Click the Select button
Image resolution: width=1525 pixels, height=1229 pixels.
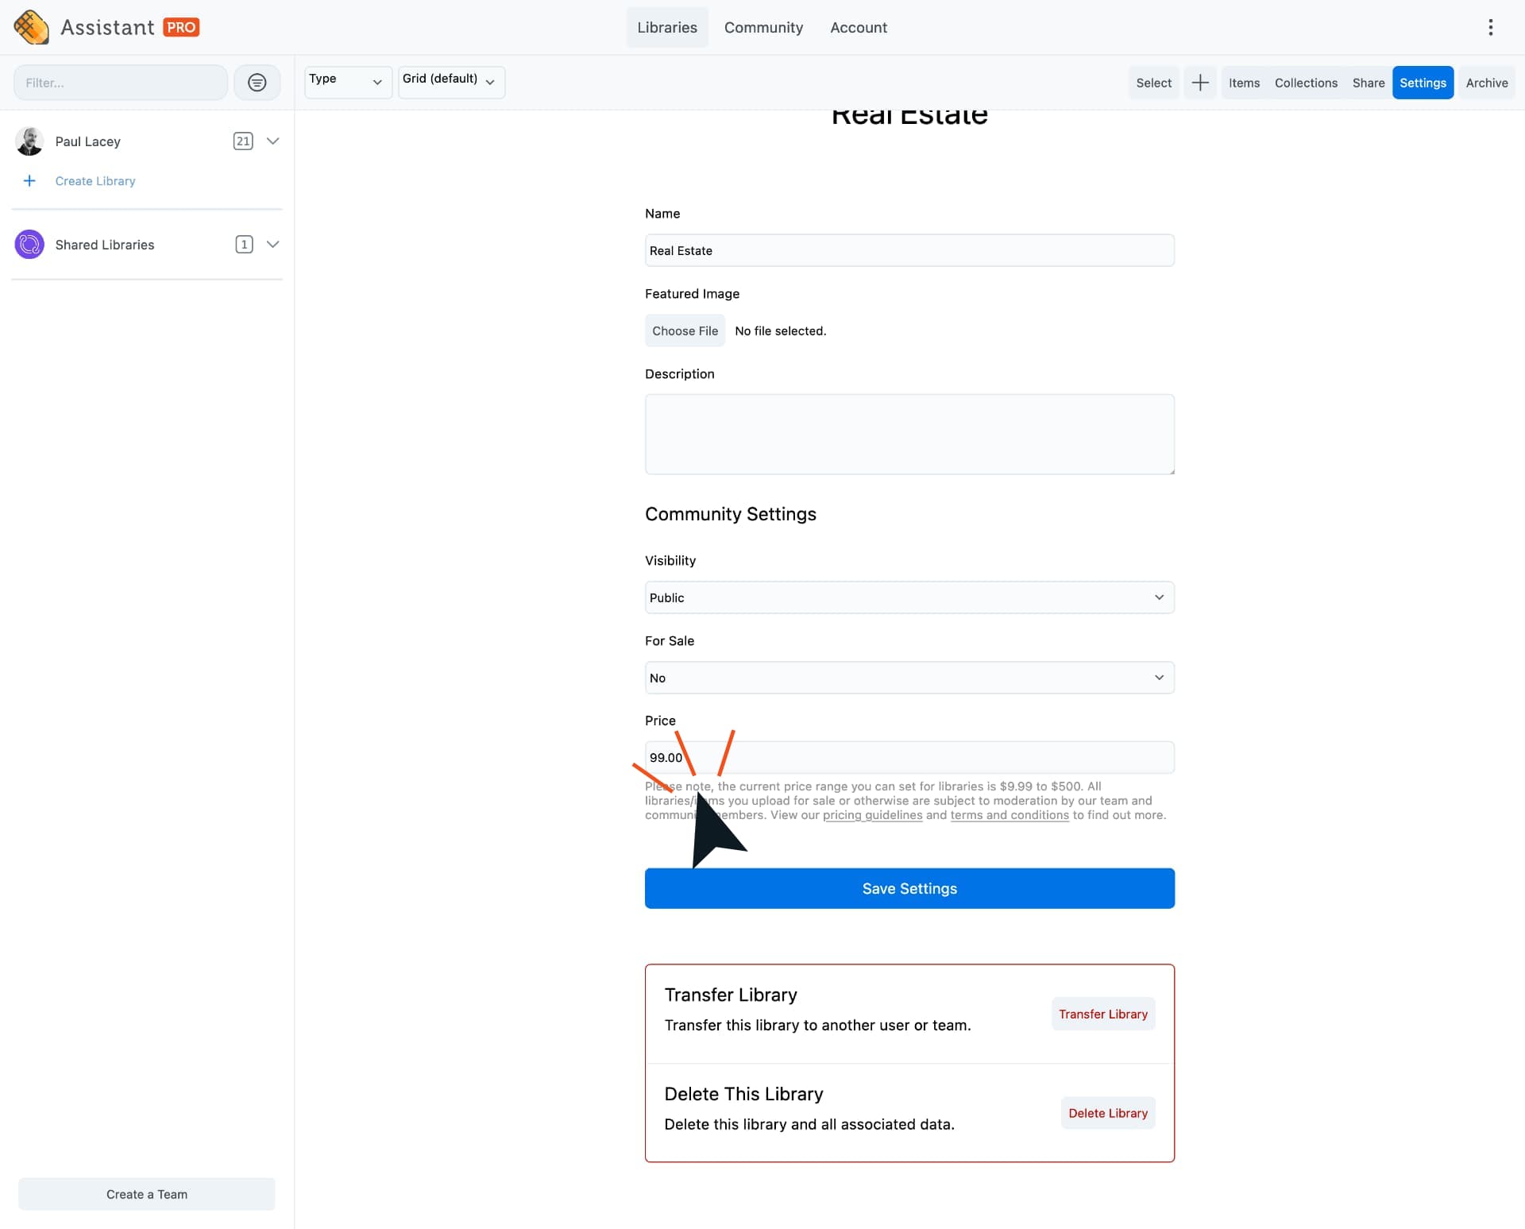point(1153,83)
